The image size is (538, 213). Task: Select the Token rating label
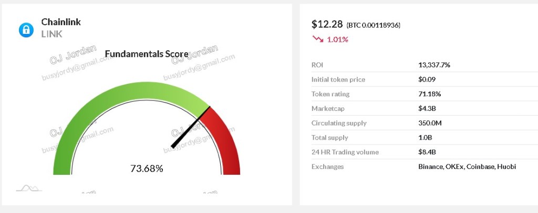point(330,94)
